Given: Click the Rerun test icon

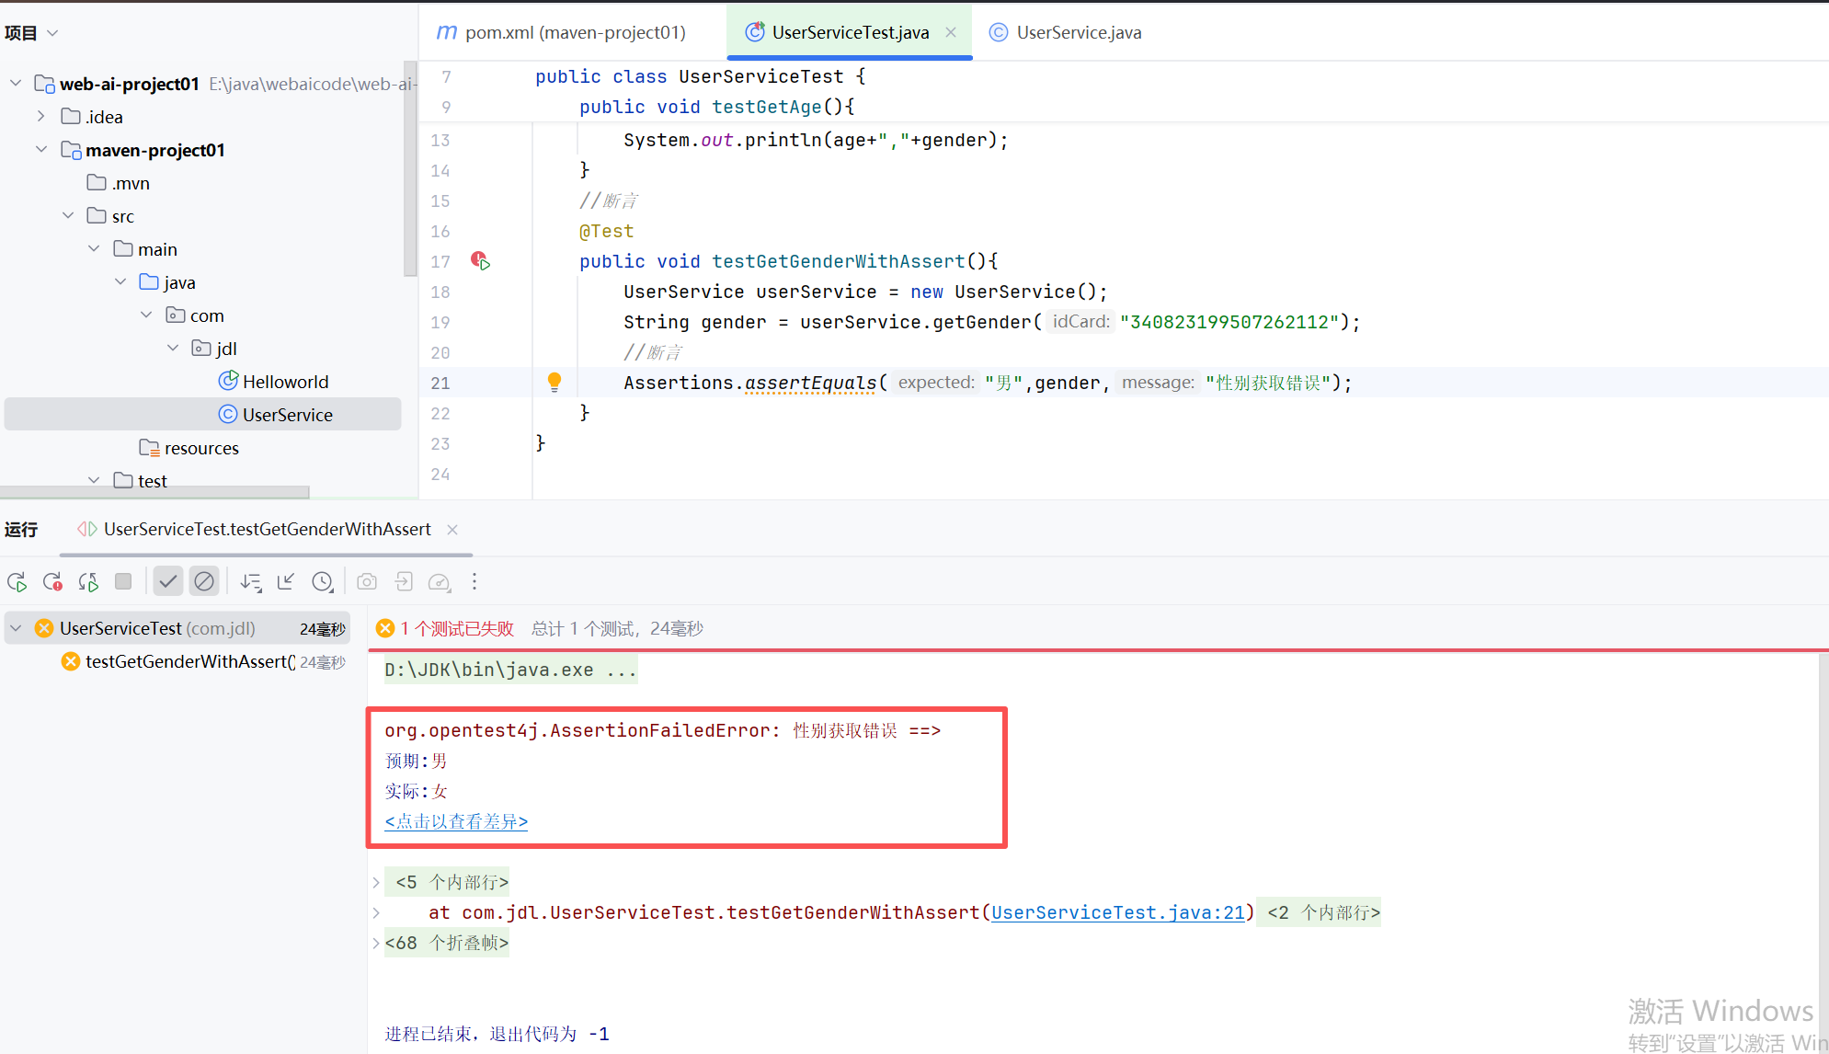Looking at the screenshot, I should pos(17,581).
